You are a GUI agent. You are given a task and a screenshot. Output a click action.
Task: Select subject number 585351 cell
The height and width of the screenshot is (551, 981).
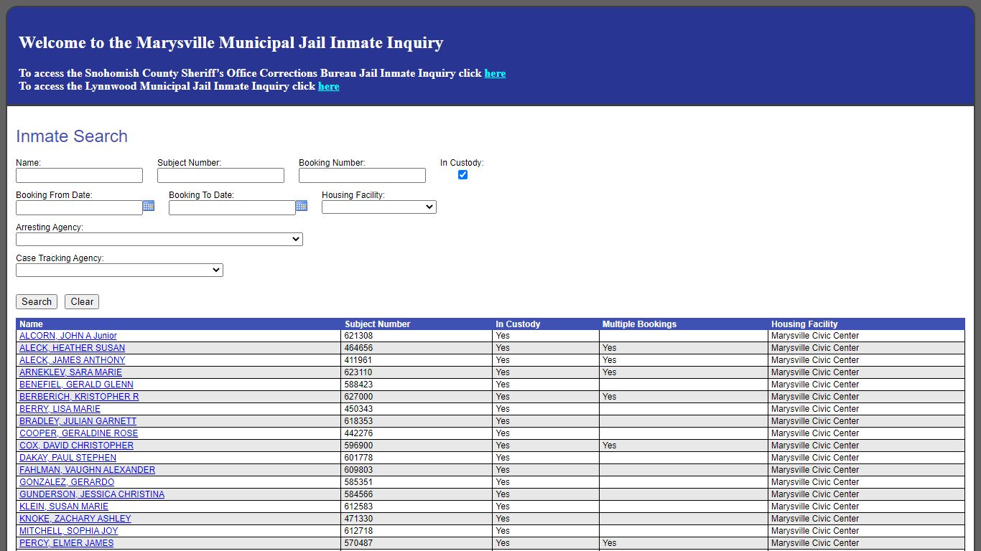[x=417, y=482]
